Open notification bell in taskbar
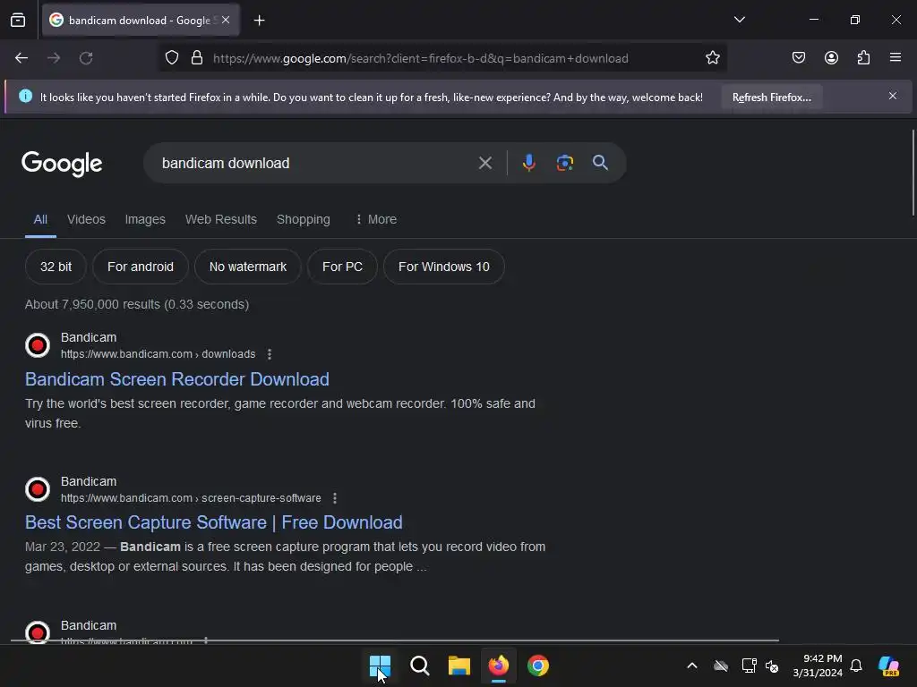This screenshot has height=687, width=917. (x=856, y=666)
